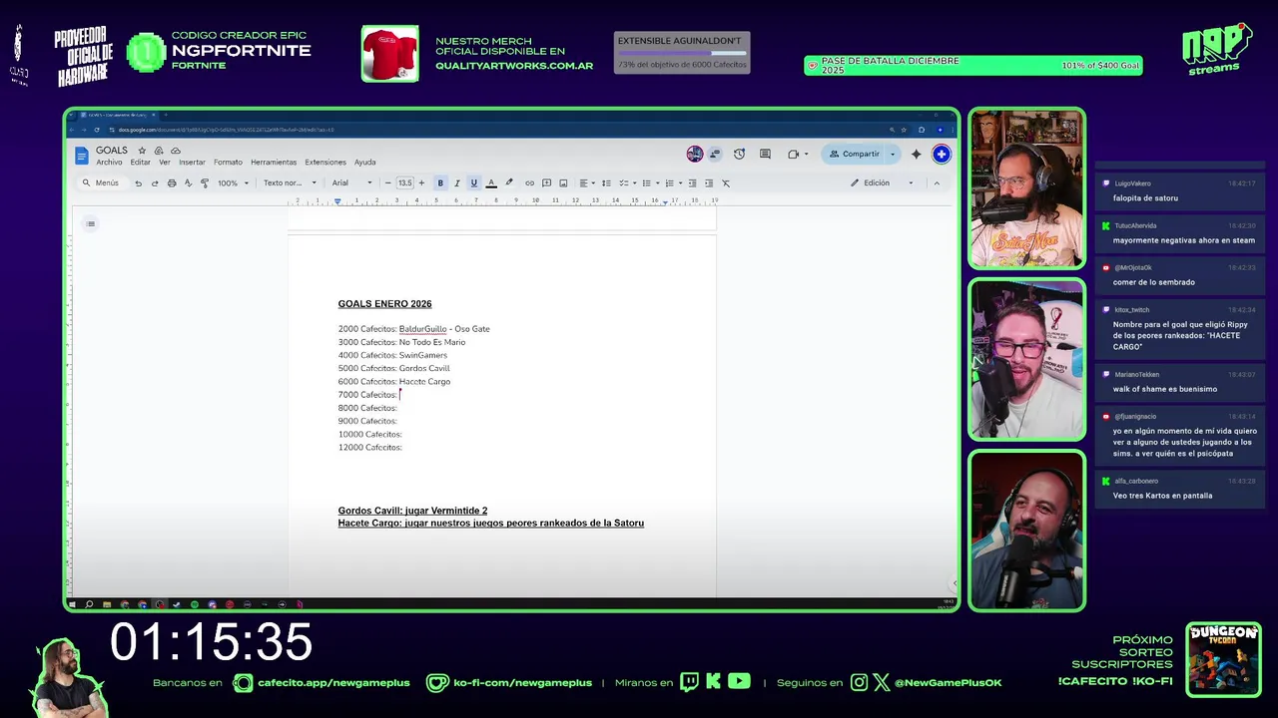Open the Gemini sparkle icon
The height and width of the screenshot is (718, 1278).
coord(916,154)
